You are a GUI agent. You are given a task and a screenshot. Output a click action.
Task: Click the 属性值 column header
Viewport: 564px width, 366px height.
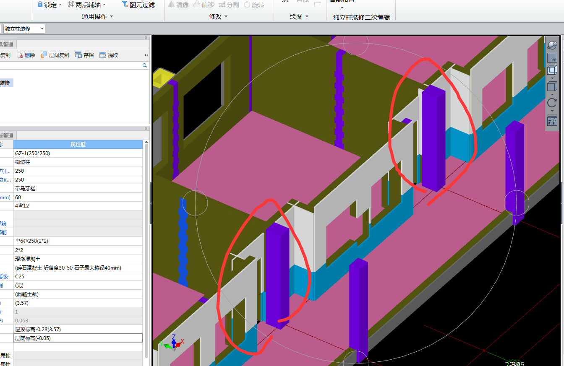pos(78,144)
